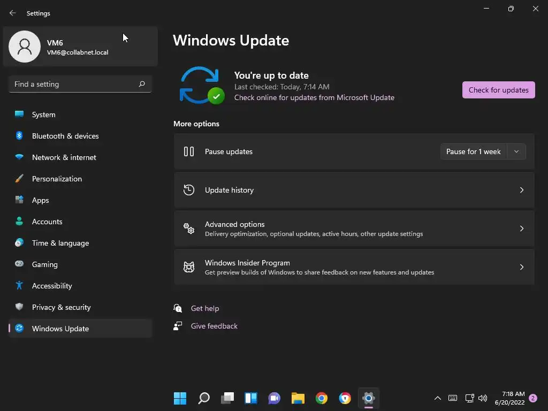Click the Network wifi icon in sidebar
548x411 pixels.
19,157
